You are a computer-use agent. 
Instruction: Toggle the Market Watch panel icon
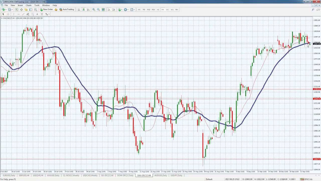[17, 10]
